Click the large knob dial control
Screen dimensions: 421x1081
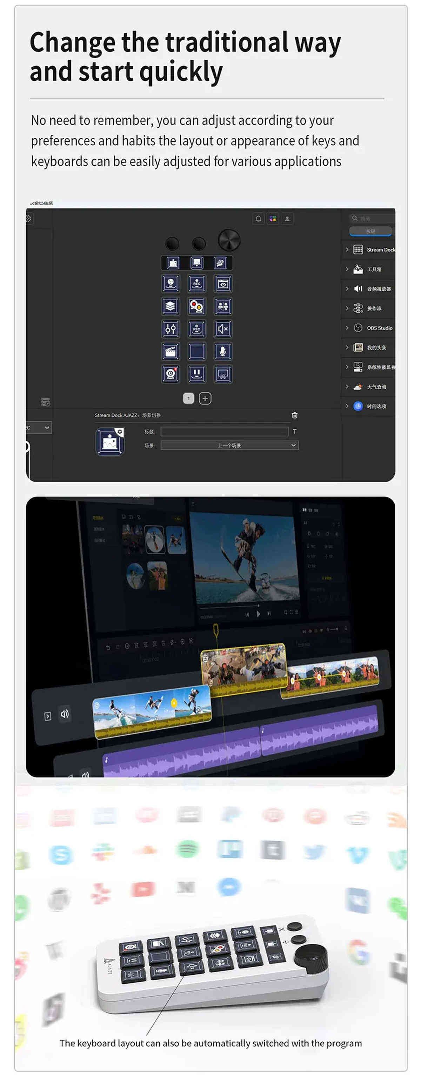pyautogui.click(x=229, y=240)
